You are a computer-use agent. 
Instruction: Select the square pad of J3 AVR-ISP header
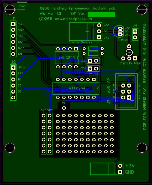(x=129, y=97)
